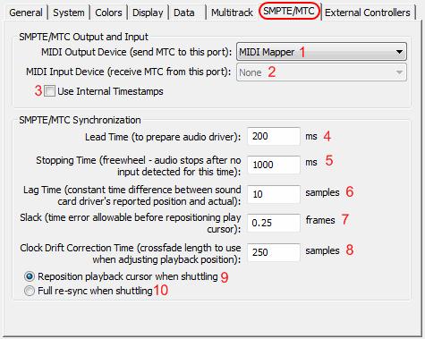The image size is (425, 339).
Task: Click the Slack frames input field
Action: 274,223
